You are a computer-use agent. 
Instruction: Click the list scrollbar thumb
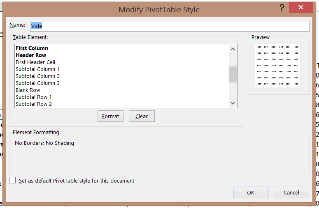coord(233,74)
